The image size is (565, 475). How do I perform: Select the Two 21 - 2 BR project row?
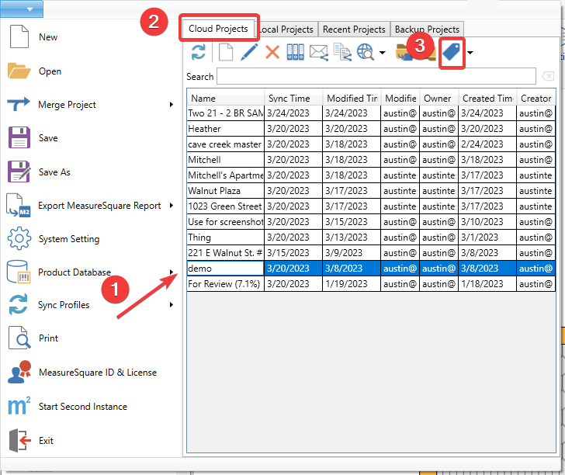tap(371, 113)
